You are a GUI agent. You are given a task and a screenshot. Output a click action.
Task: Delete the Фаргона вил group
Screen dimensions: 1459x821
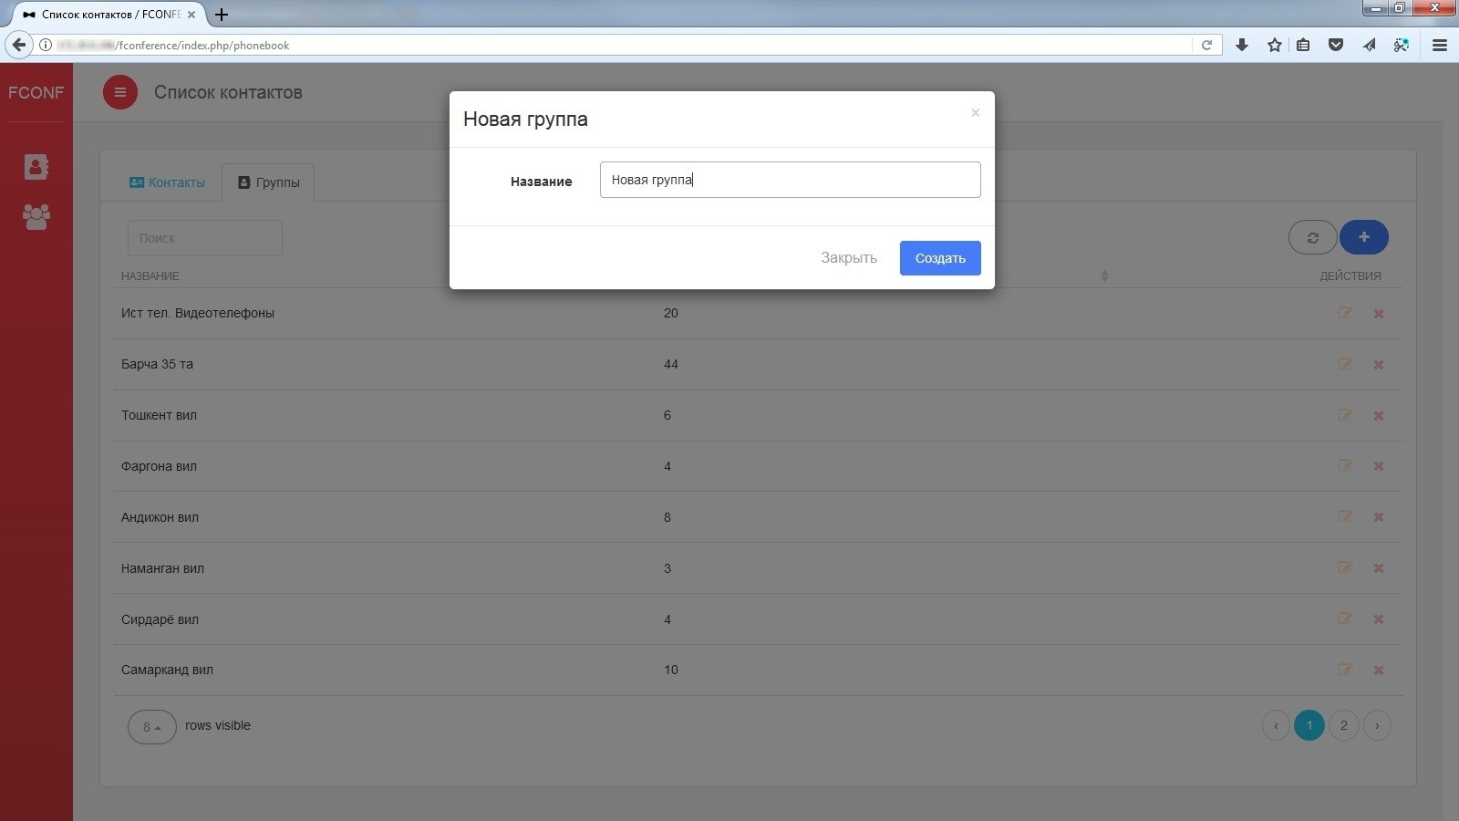point(1379,466)
